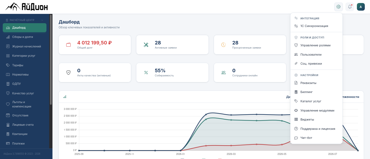Click the clock icon on Просроченные заявки card
Viewport: 370px width, 159px height.
pyautogui.click(x=224, y=45)
